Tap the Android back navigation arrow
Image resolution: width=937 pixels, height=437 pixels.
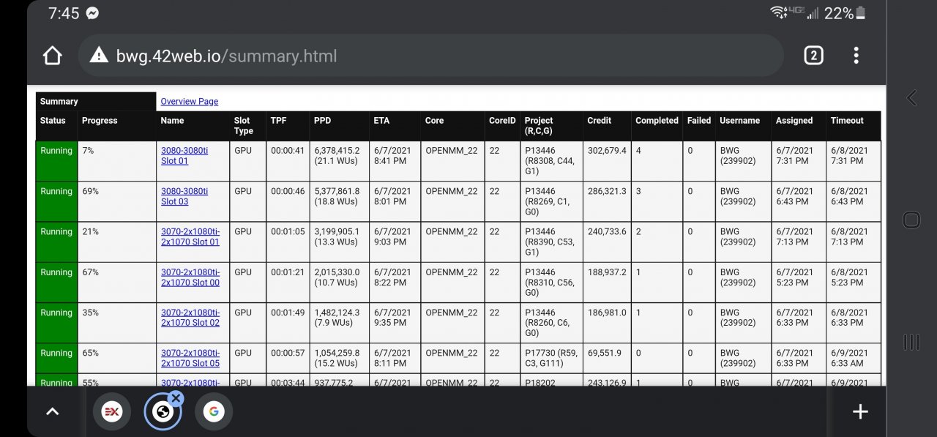911,98
